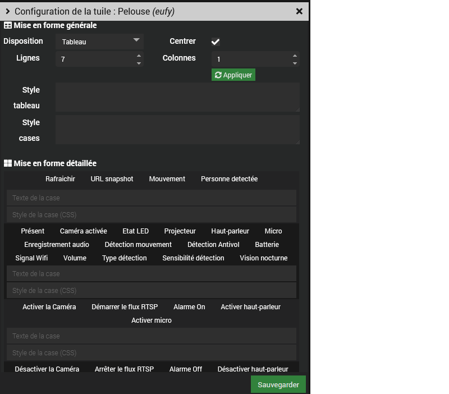Select the Micro command label
Screen dimensions: 449x394
click(273, 231)
